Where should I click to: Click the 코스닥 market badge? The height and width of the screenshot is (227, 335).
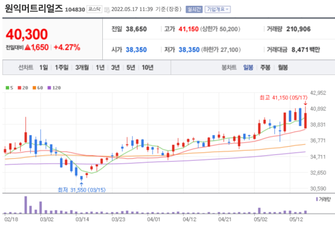click(94, 9)
